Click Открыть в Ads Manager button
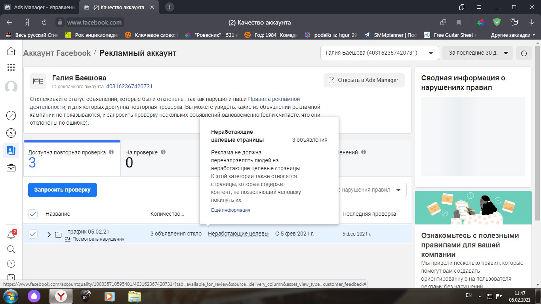This screenshot has height=304, width=541. coord(364,80)
